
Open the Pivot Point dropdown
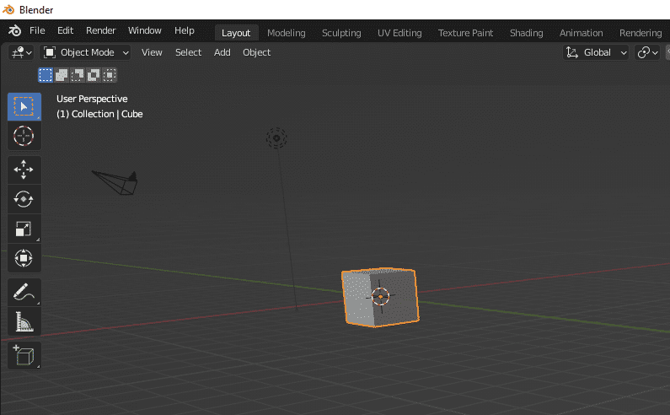pyautogui.click(x=647, y=52)
